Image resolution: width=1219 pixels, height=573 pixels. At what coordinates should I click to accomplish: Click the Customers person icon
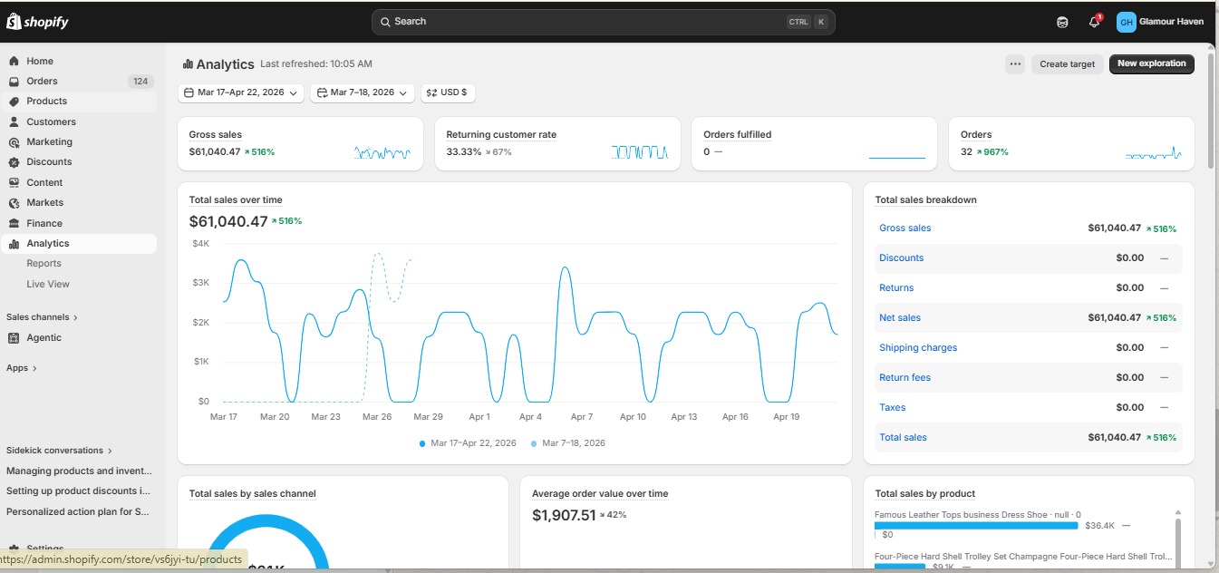[x=14, y=121]
